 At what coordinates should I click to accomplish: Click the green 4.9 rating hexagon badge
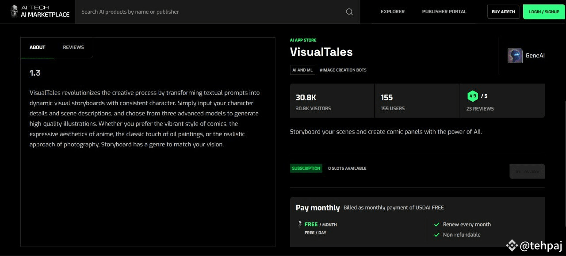pyautogui.click(x=473, y=96)
